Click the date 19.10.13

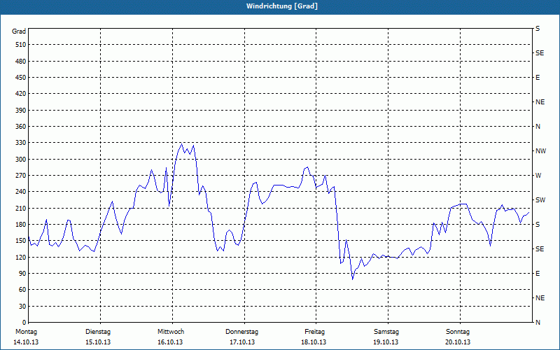(x=386, y=342)
